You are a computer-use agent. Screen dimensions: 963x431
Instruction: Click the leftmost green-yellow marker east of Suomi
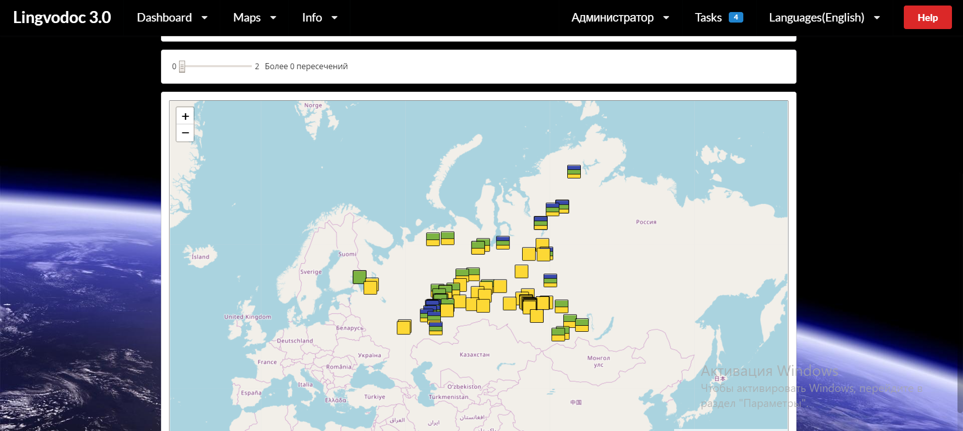[432, 239]
